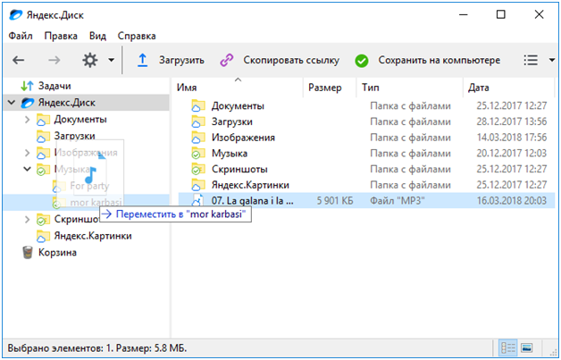561x360 pixels.
Task: Select Изображения folder in file list
Action: (x=243, y=138)
